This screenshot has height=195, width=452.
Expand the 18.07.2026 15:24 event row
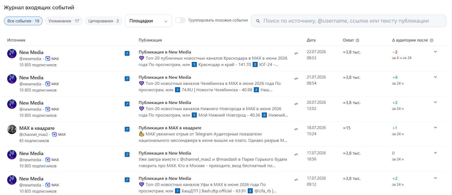(x=435, y=128)
